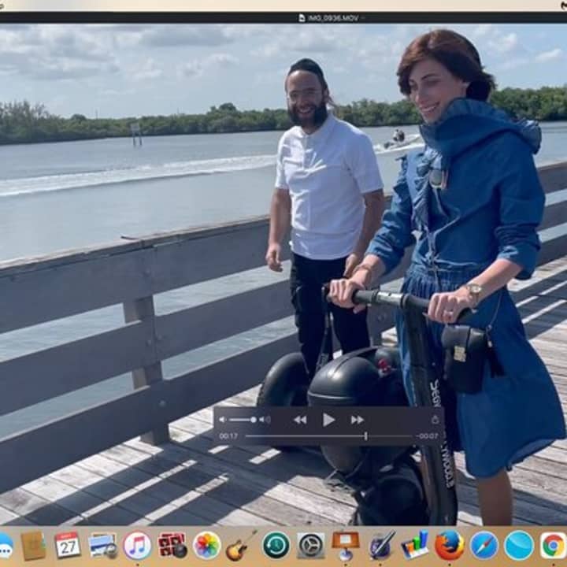Open Google Chrome from the dock
Image resolution: width=567 pixels, height=567 pixels.
[x=553, y=545]
